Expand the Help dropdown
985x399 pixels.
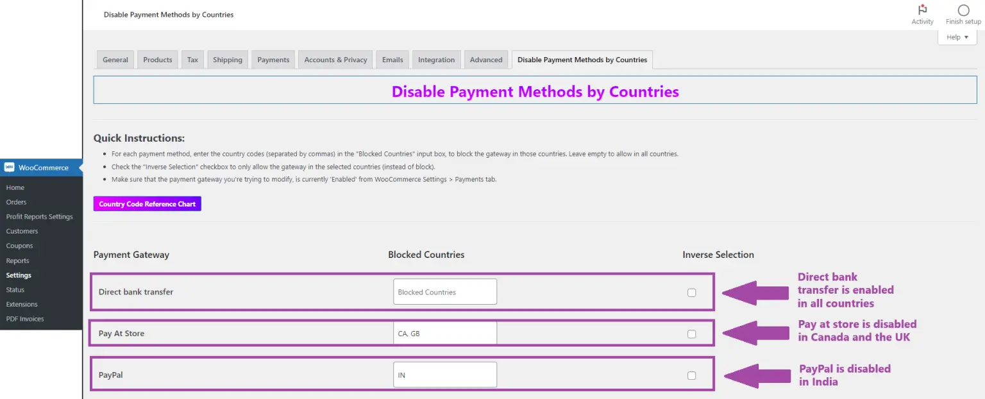[956, 37]
